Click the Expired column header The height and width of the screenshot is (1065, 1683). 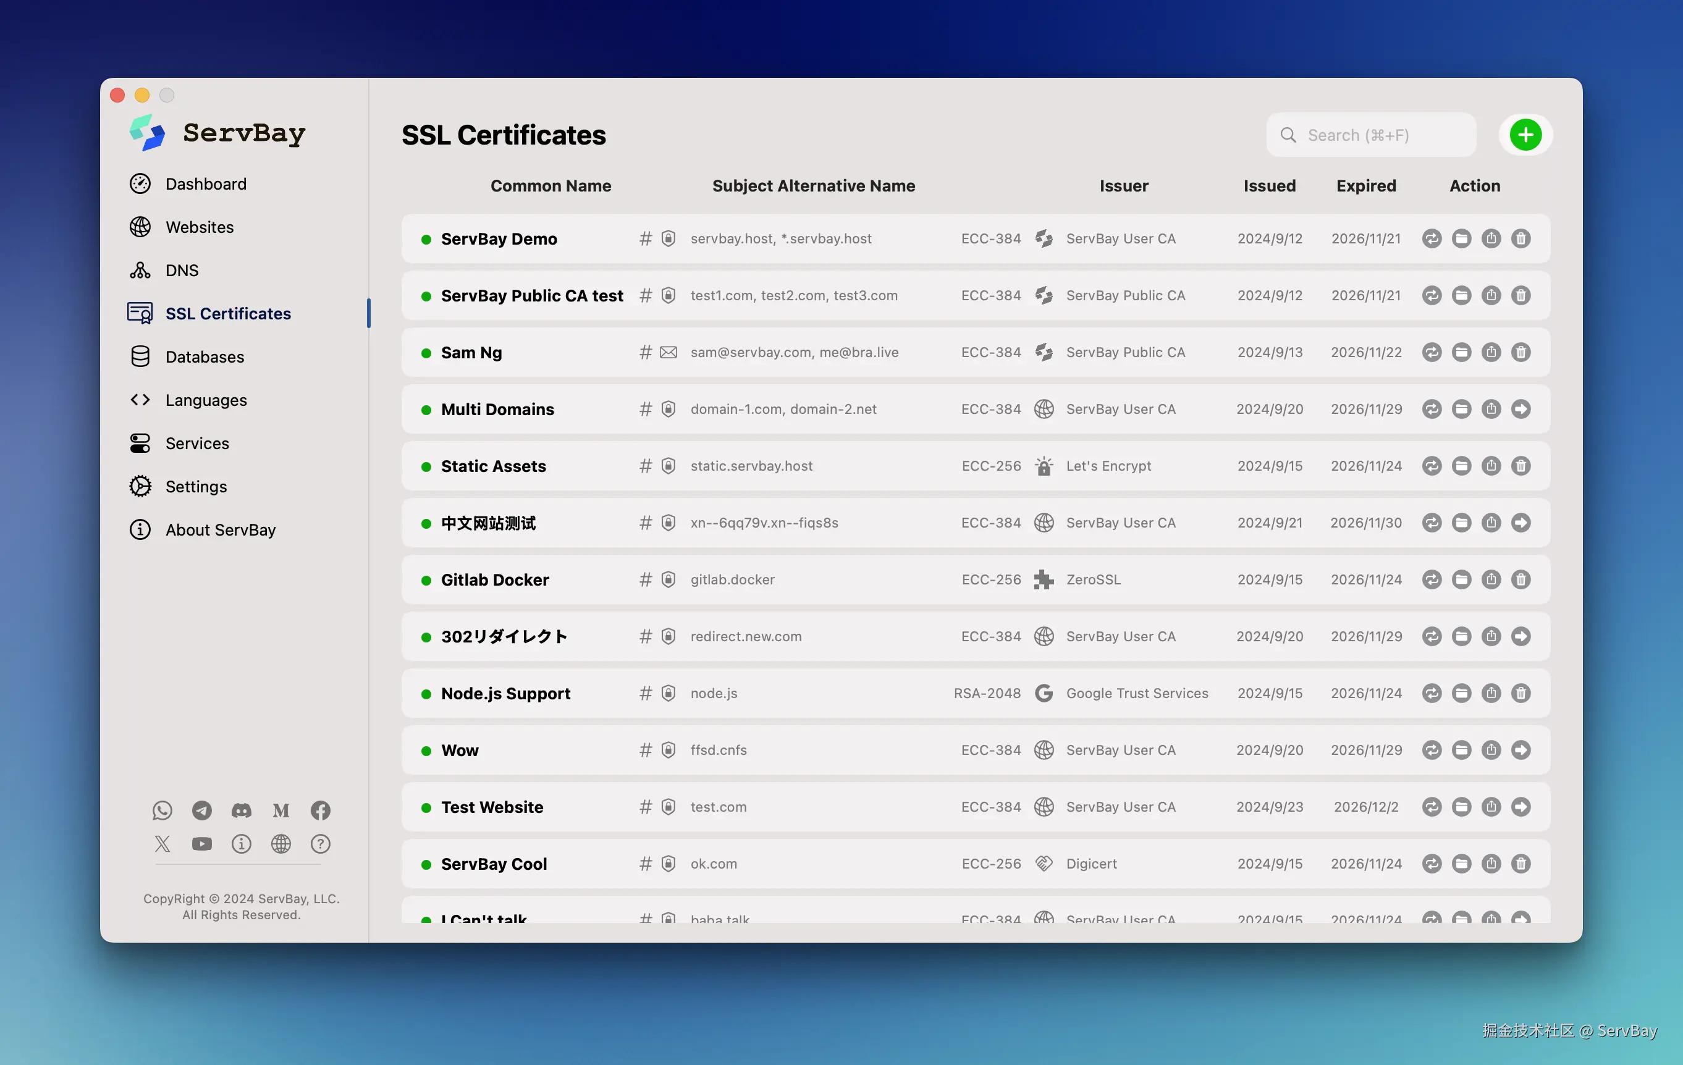pos(1365,186)
